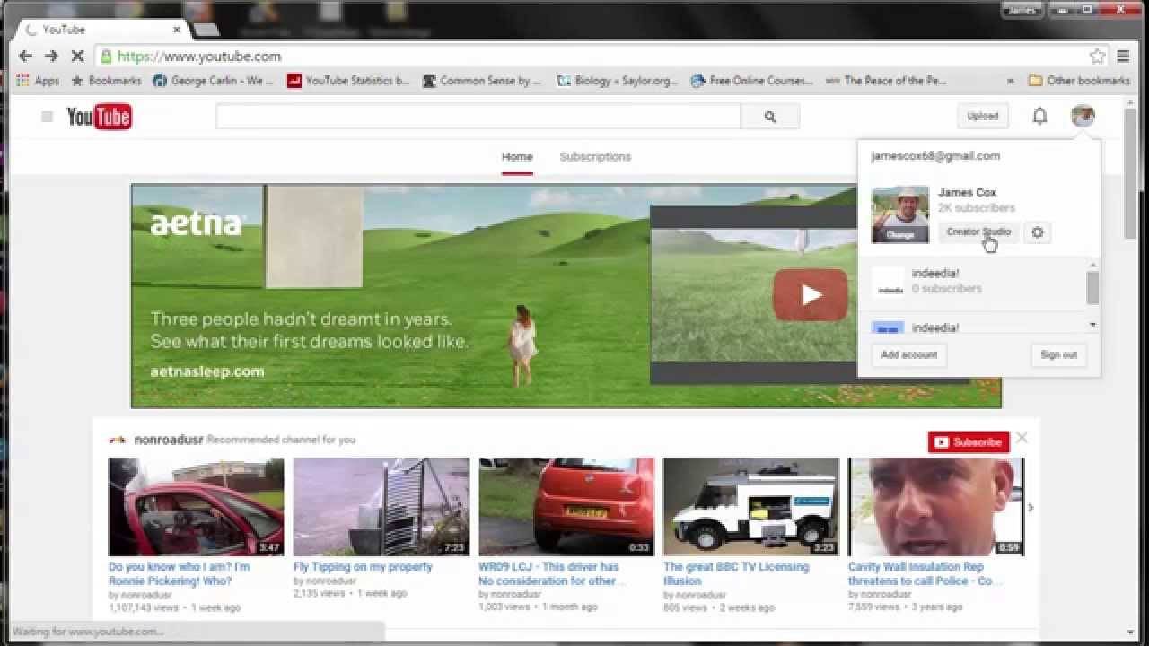Open Other bookmarks folder
Image resolution: width=1149 pixels, height=646 pixels.
tap(1079, 81)
